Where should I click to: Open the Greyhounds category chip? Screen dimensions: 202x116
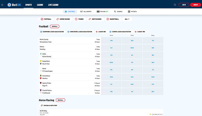(96, 19)
